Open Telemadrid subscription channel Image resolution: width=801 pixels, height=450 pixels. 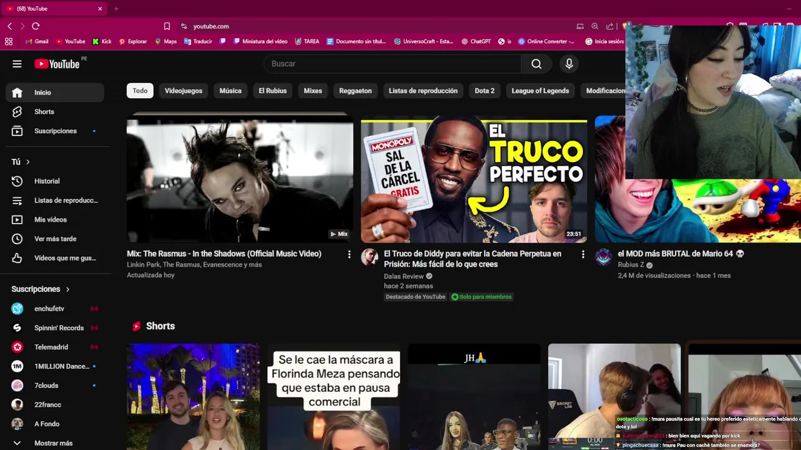click(55, 347)
